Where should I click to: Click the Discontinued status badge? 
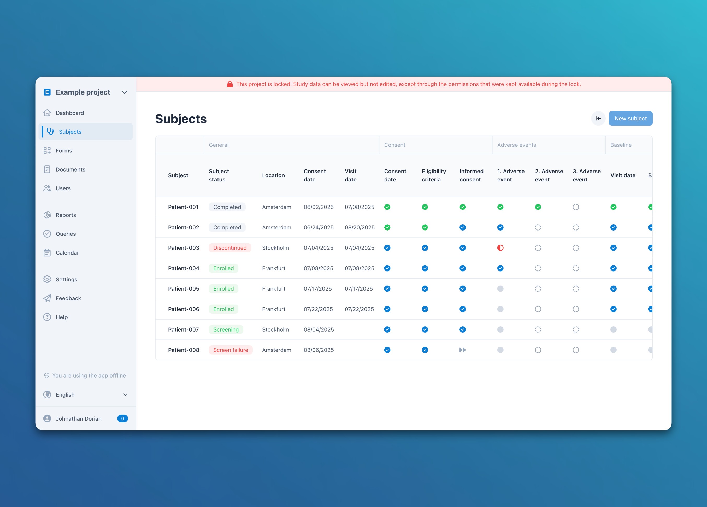point(230,248)
